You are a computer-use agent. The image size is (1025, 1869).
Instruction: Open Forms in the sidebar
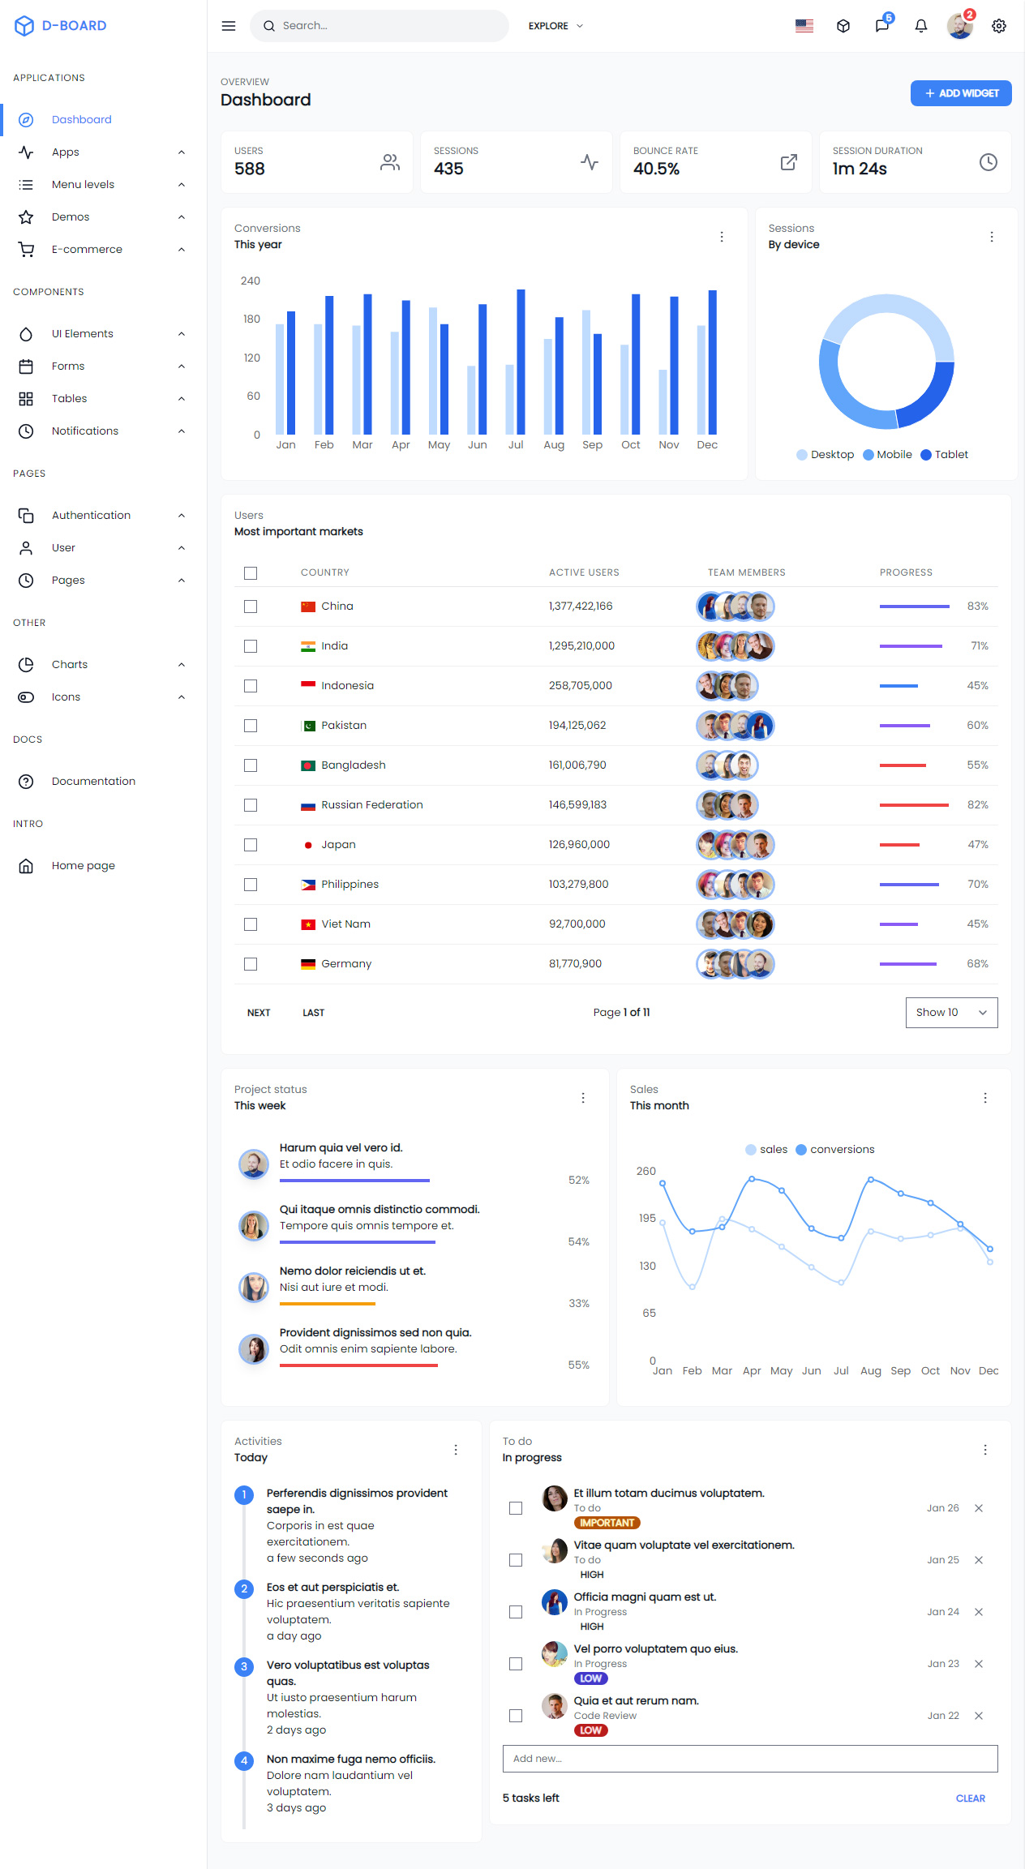(x=103, y=367)
